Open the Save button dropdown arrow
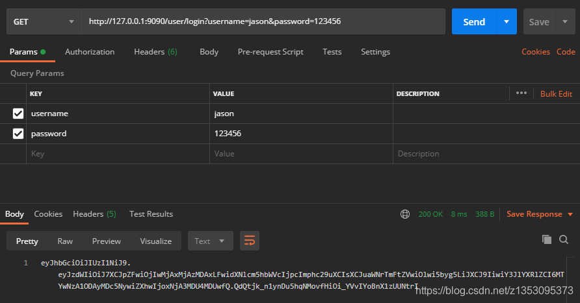 pos(565,22)
